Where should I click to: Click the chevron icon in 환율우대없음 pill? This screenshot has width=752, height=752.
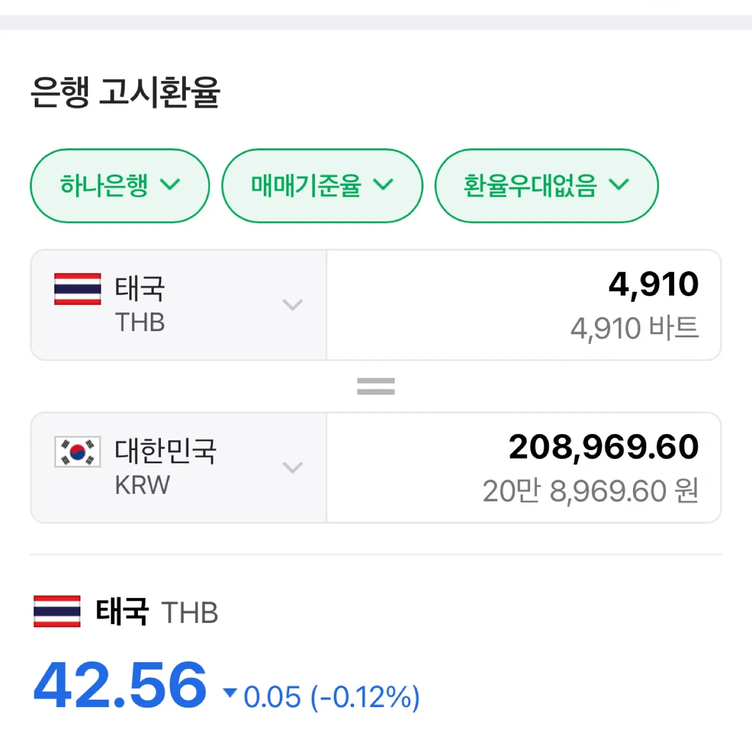(x=619, y=184)
